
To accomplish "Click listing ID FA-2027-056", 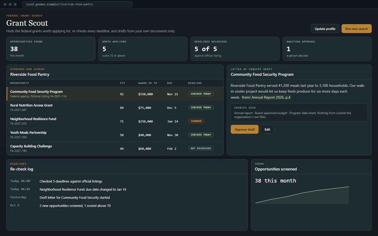I will (x=18, y=137).
